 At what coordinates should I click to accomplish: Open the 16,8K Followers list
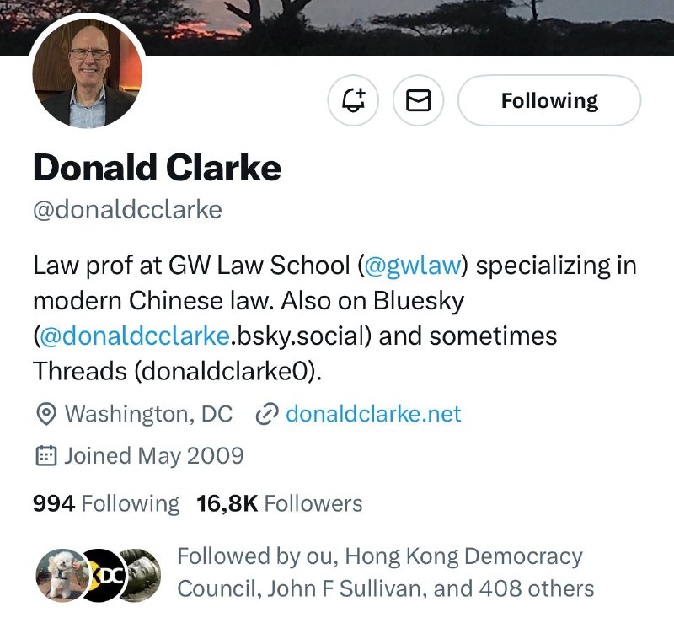[x=280, y=503]
